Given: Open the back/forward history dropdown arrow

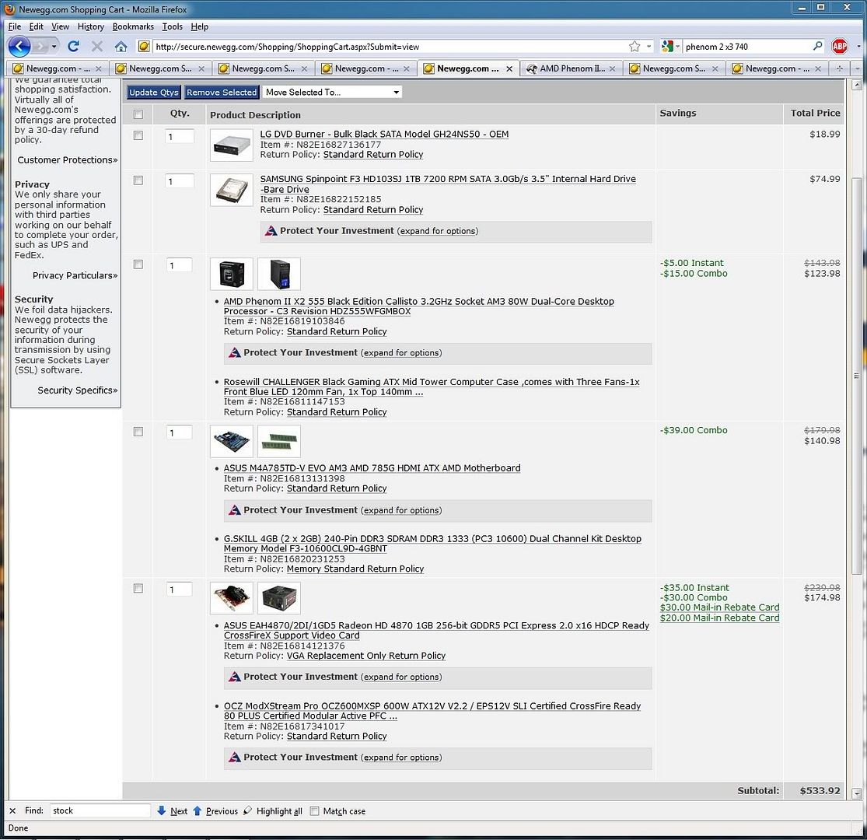Looking at the screenshot, I should [54, 47].
